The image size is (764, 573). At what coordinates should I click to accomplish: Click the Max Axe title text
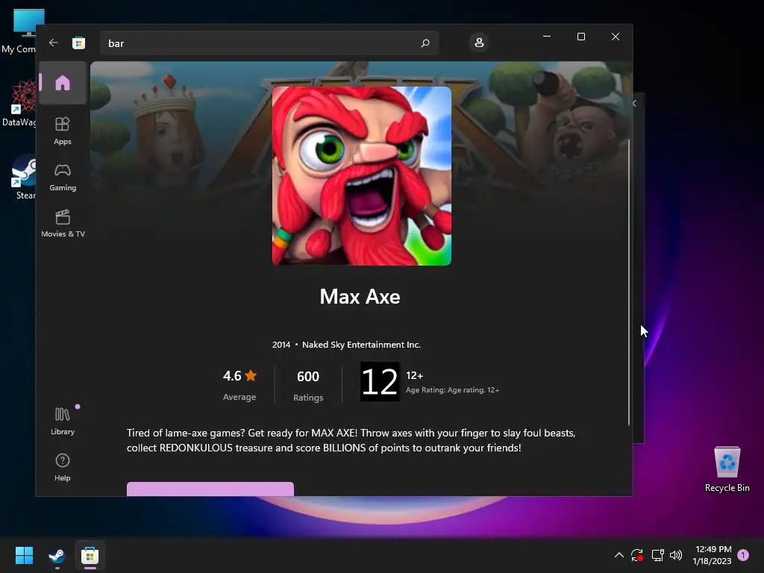pyautogui.click(x=360, y=297)
